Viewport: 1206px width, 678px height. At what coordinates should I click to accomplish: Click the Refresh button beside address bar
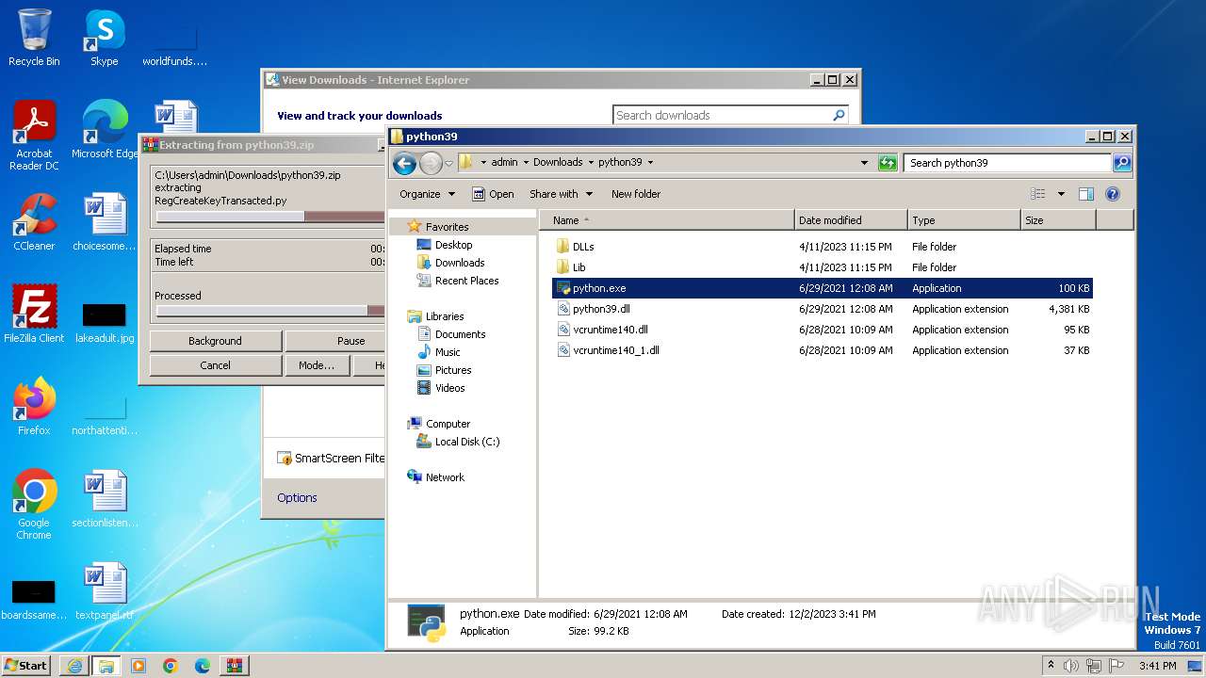click(888, 163)
